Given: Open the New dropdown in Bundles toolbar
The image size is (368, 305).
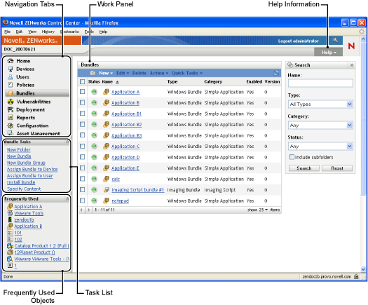Looking at the screenshot, I should (x=106, y=73).
